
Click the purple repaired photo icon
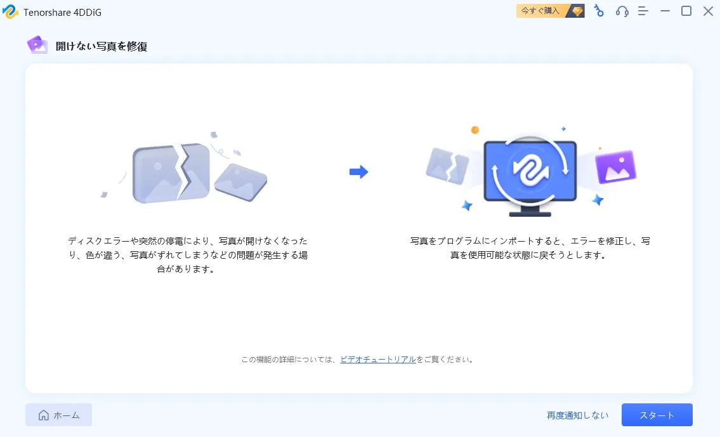[x=615, y=167]
